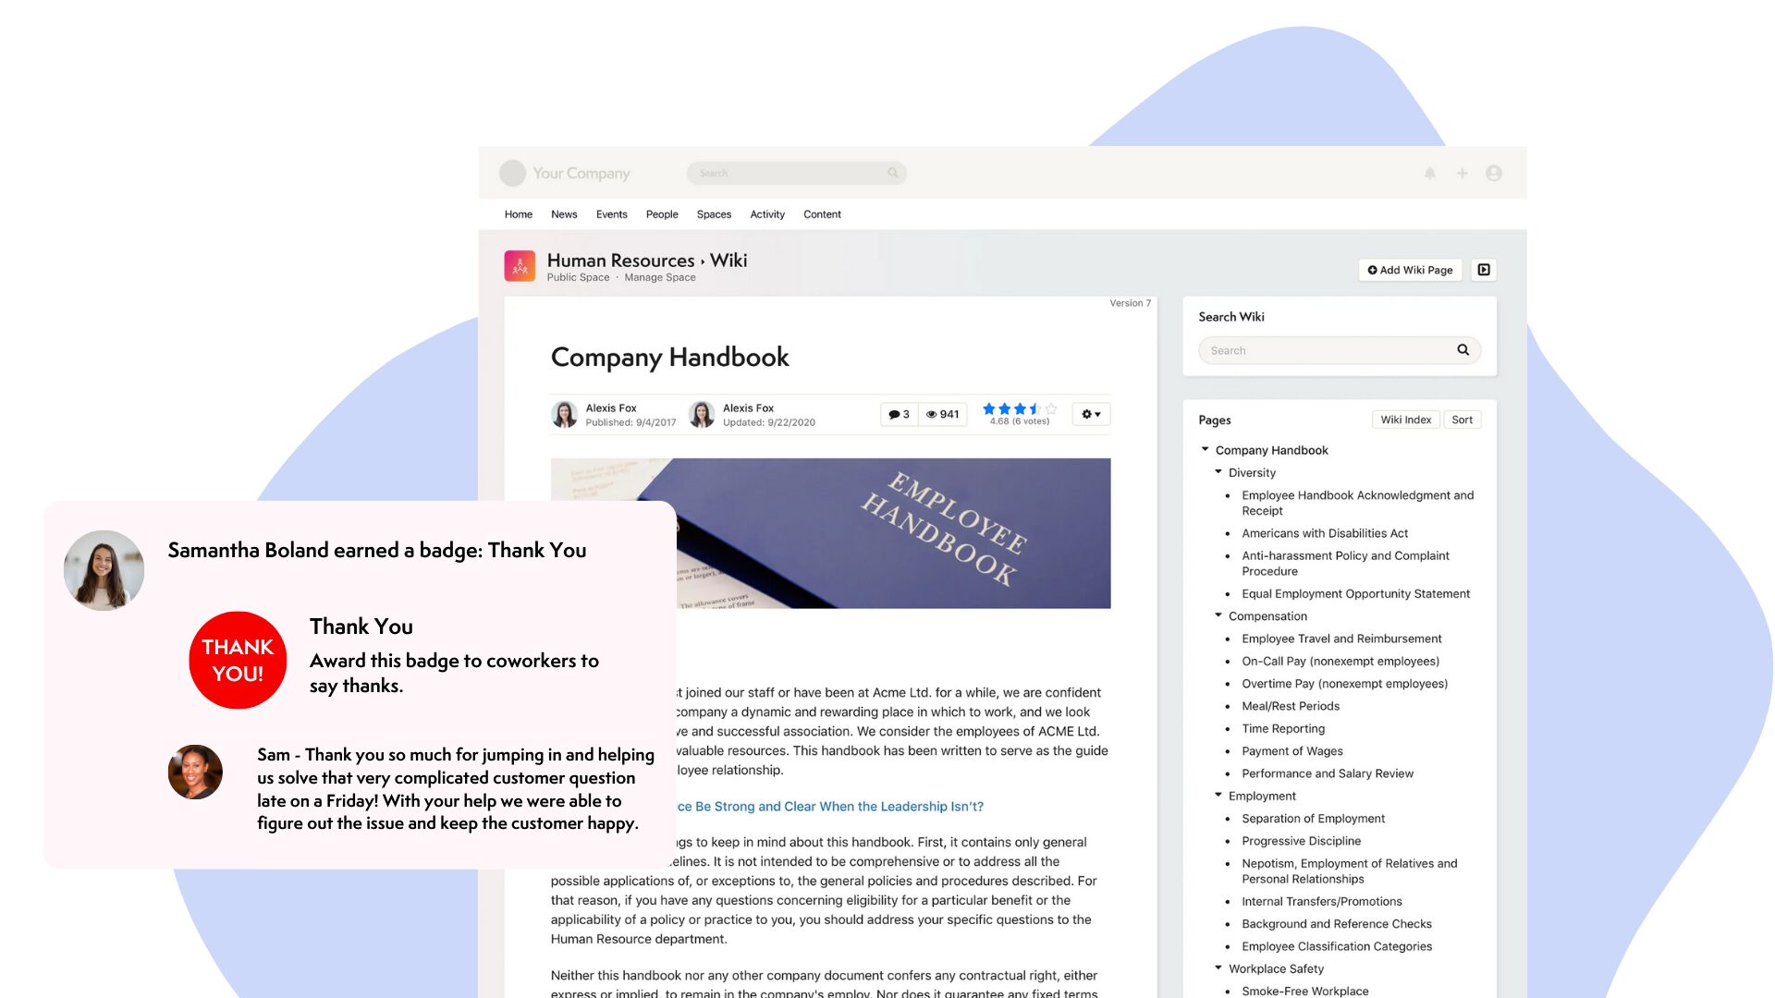The height and width of the screenshot is (998, 1775).
Task: Toggle the Wiki Index view
Action: pos(1405,420)
